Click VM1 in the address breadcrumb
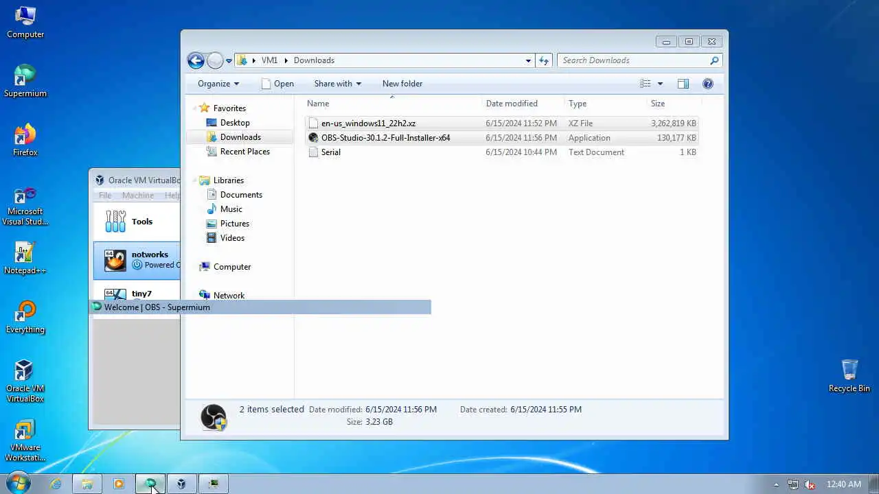 tap(269, 60)
